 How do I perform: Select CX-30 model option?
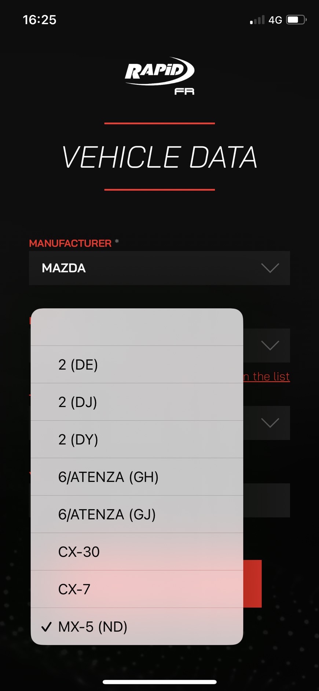coord(137,552)
